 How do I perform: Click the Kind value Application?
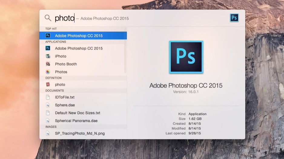197,114
